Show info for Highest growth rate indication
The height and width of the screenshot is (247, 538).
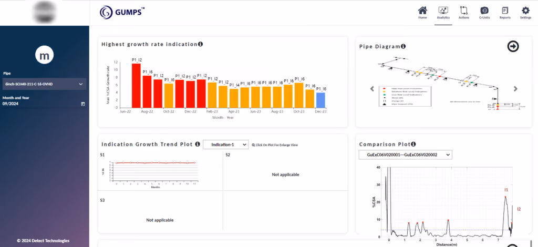[x=201, y=44]
